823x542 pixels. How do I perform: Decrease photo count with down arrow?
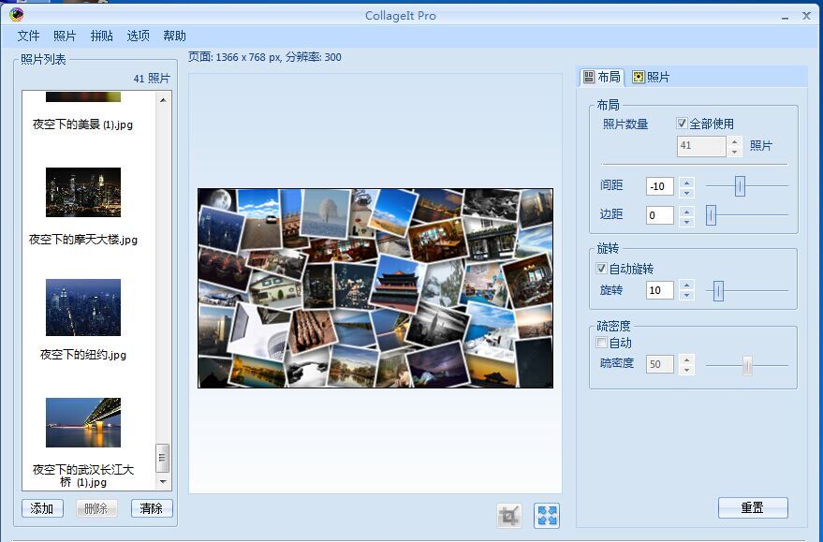point(734,151)
